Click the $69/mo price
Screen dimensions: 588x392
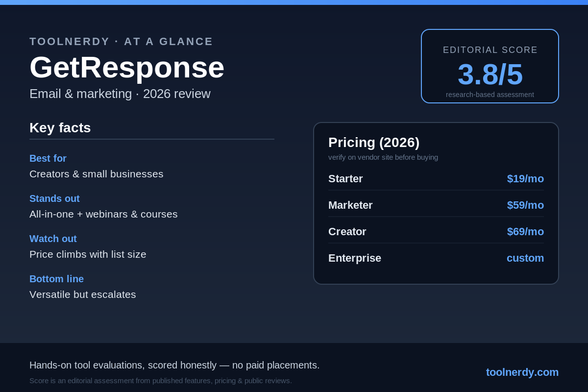click(x=525, y=232)
